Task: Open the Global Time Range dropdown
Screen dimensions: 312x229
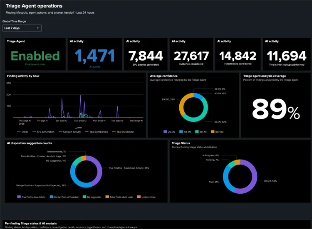Action: (x=22, y=28)
